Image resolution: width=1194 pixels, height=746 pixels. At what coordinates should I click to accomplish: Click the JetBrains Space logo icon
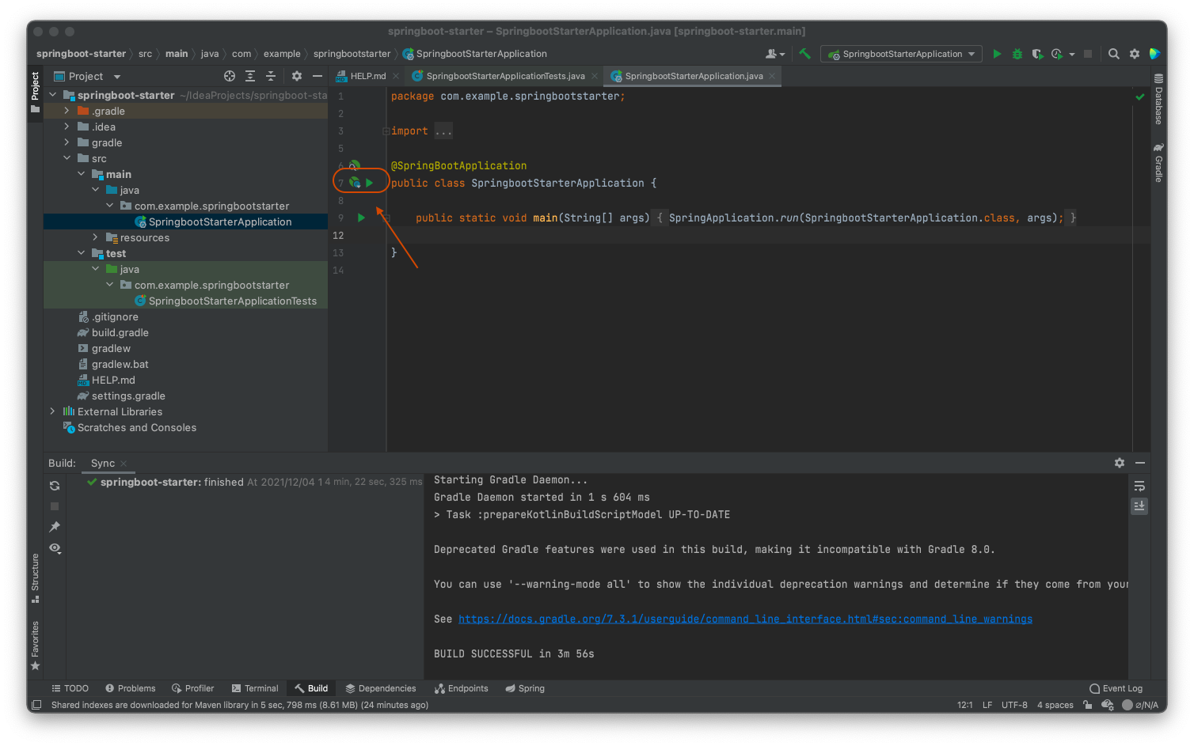1154,54
